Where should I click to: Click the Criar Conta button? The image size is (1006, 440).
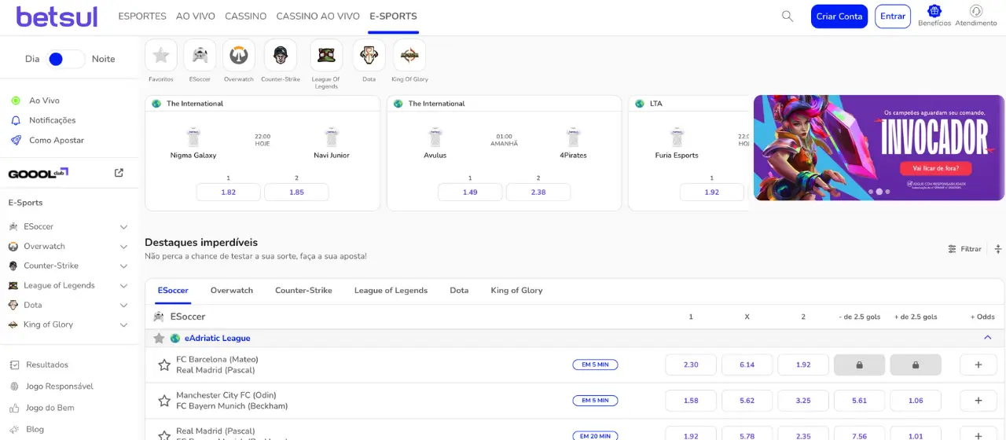[x=839, y=16]
